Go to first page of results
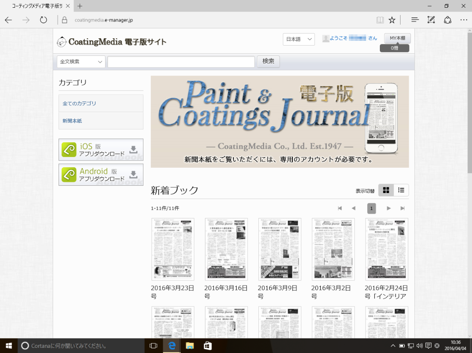Viewport: 472px width, 353px height. pos(340,208)
